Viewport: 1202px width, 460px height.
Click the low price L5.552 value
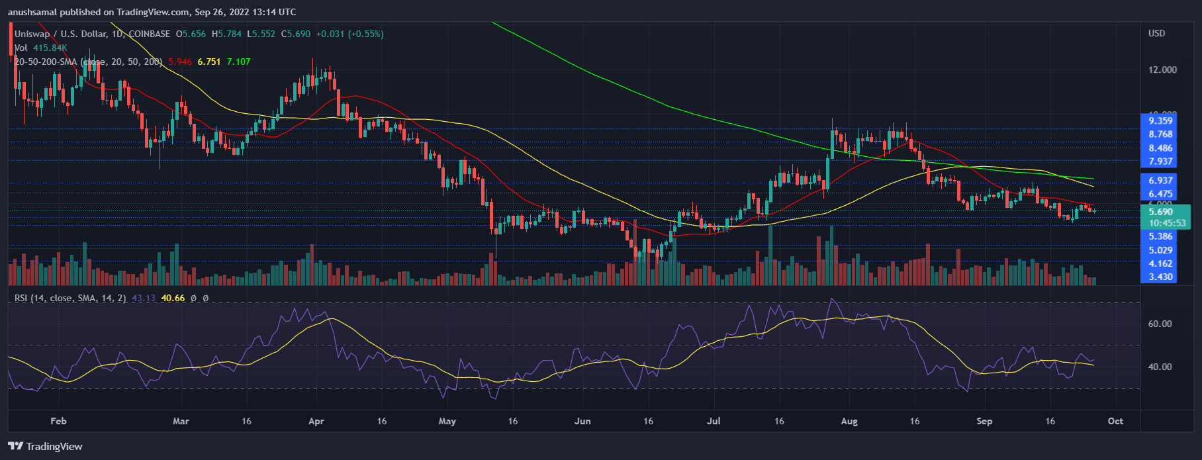coord(261,34)
